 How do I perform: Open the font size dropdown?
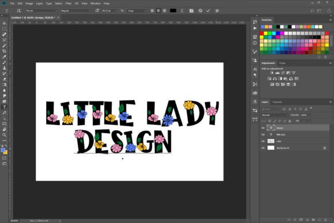tap(116, 10)
